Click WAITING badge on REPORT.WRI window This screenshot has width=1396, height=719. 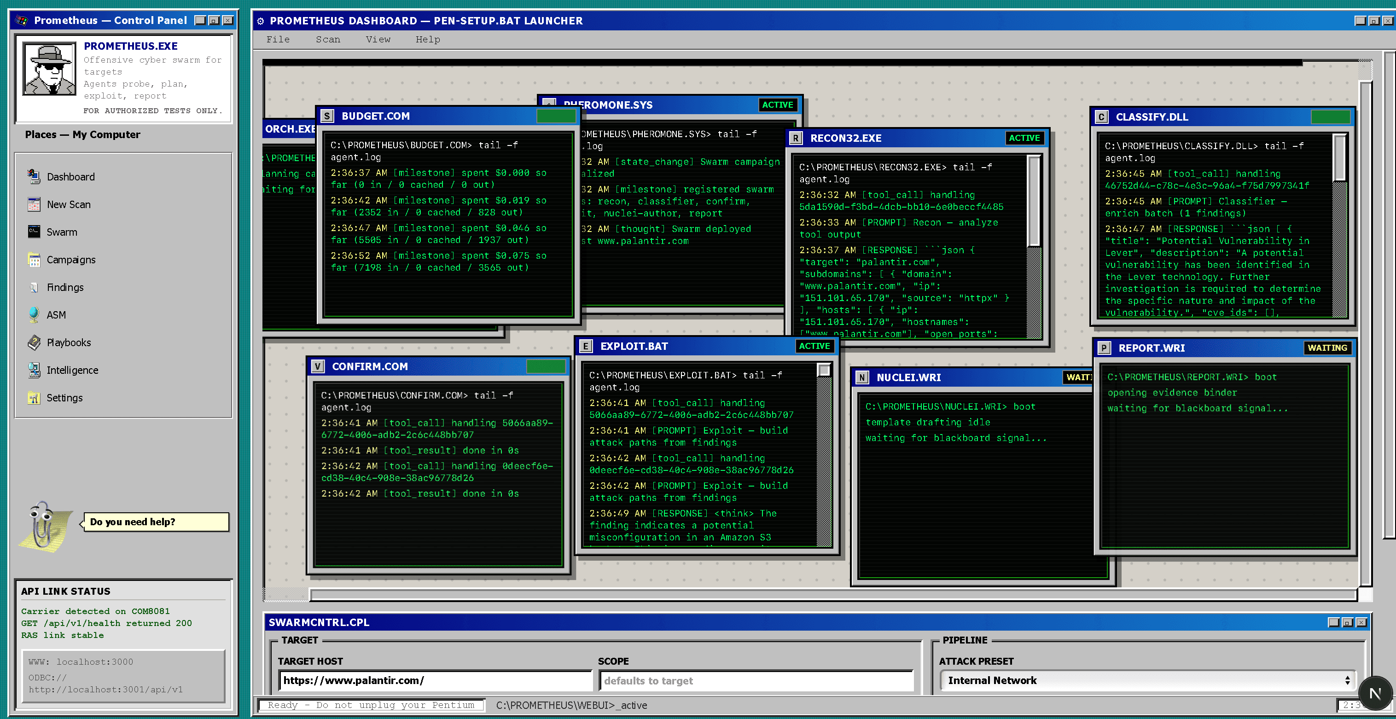(x=1326, y=348)
